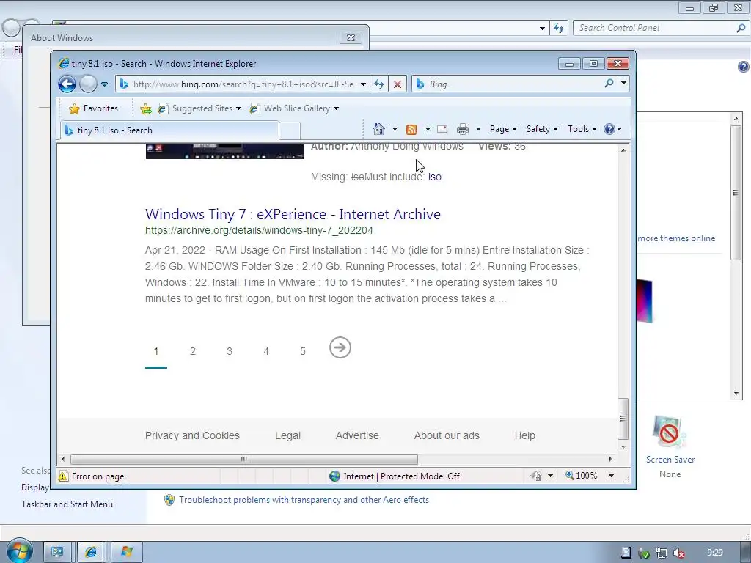The width and height of the screenshot is (751, 563).
Task: Go to IE Home page icon
Action: coord(379,129)
